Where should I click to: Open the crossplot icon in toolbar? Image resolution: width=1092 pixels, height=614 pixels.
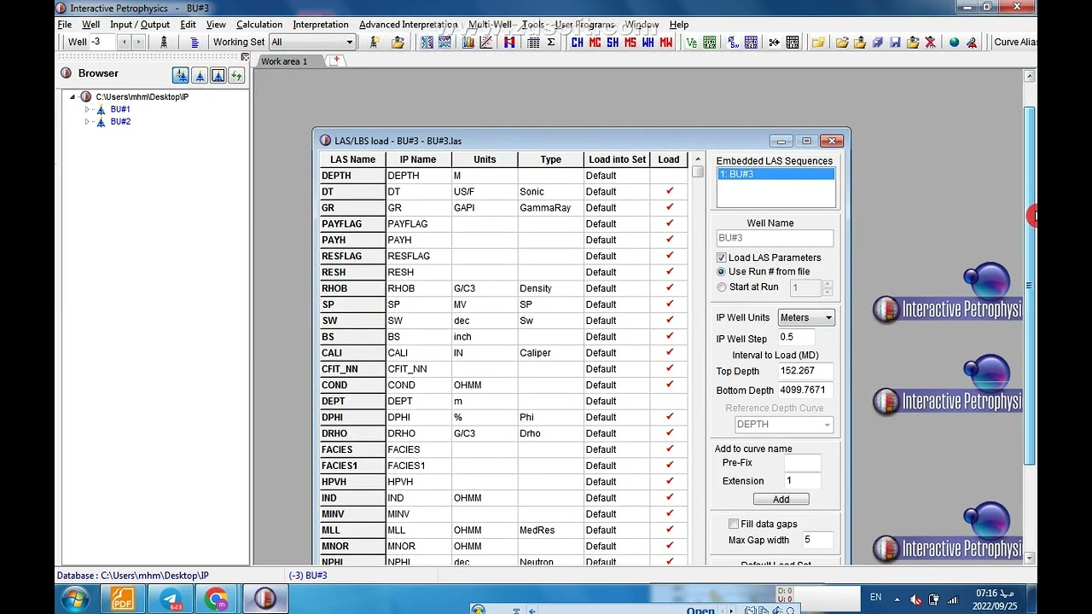click(485, 42)
